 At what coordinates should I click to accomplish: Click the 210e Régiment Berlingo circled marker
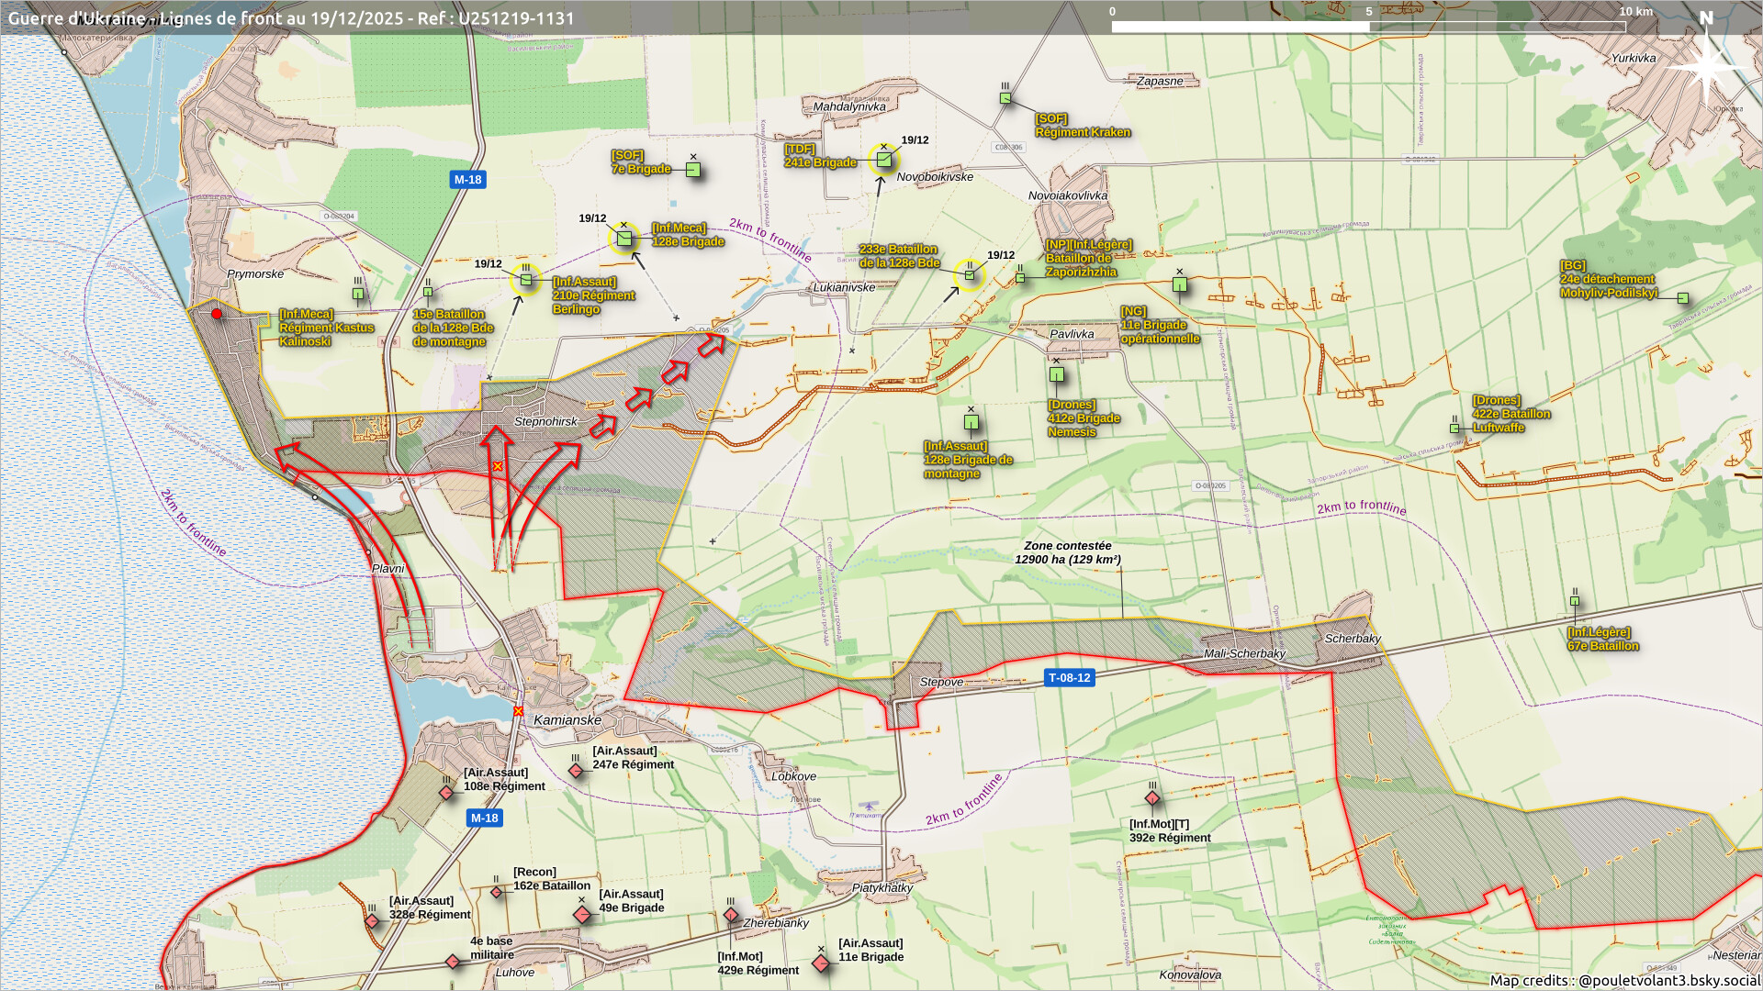point(526,280)
